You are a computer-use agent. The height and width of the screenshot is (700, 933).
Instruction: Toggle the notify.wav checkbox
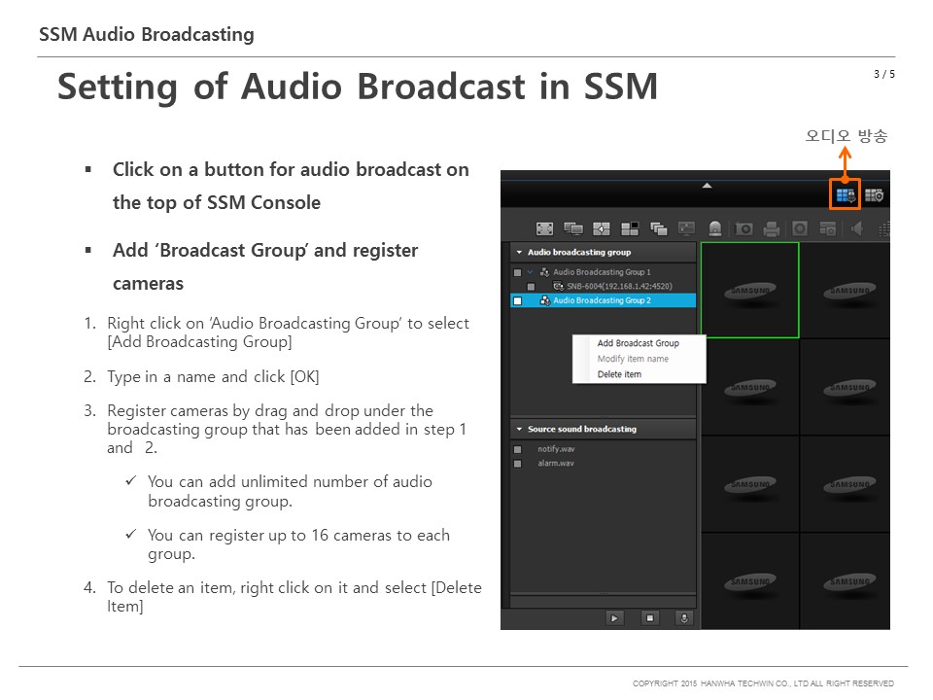tap(516, 449)
